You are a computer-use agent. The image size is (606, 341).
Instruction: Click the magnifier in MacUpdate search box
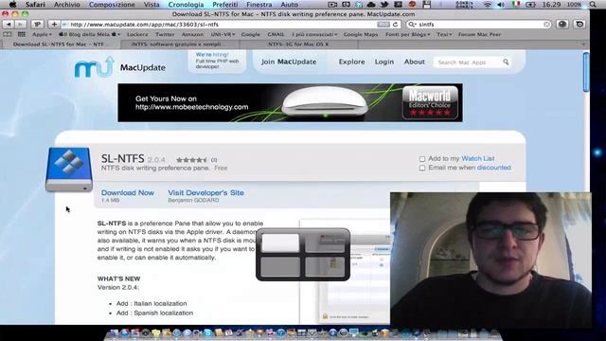coord(506,62)
